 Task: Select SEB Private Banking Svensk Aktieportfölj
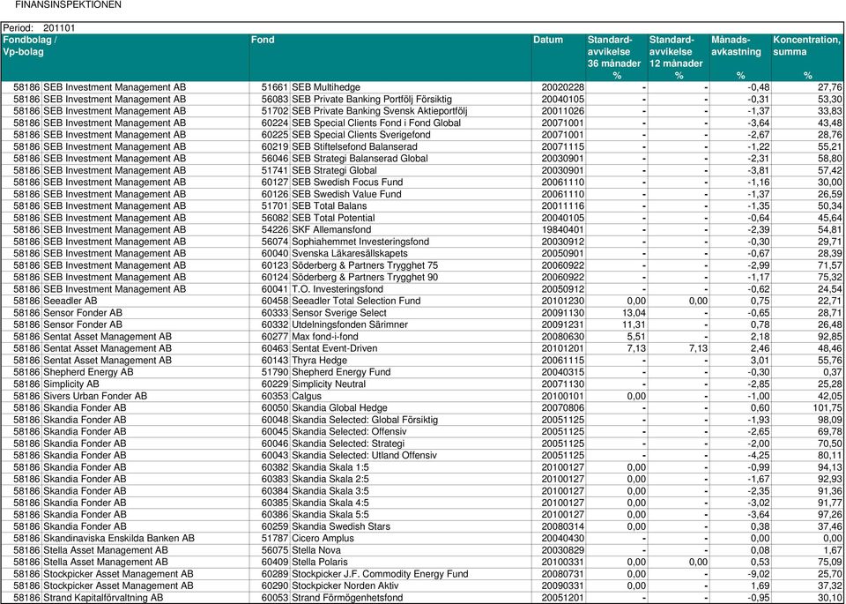point(379,111)
